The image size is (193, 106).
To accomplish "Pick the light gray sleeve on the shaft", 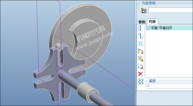I will (88, 92).
